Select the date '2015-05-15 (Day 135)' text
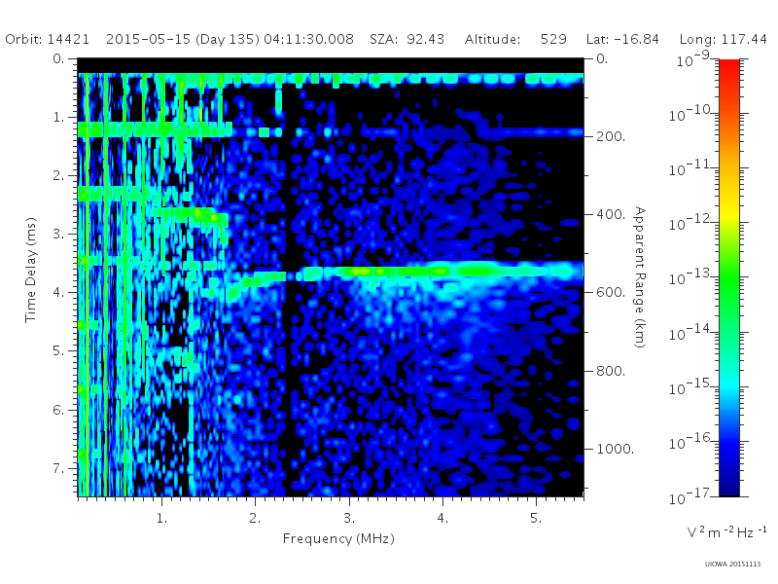The image size is (778, 584). coord(183,40)
